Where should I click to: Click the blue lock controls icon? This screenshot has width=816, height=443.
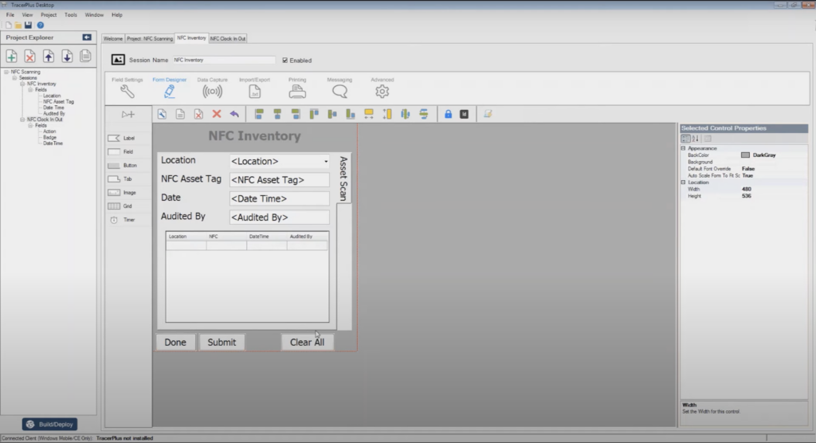pyautogui.click(x=448, y=114)
